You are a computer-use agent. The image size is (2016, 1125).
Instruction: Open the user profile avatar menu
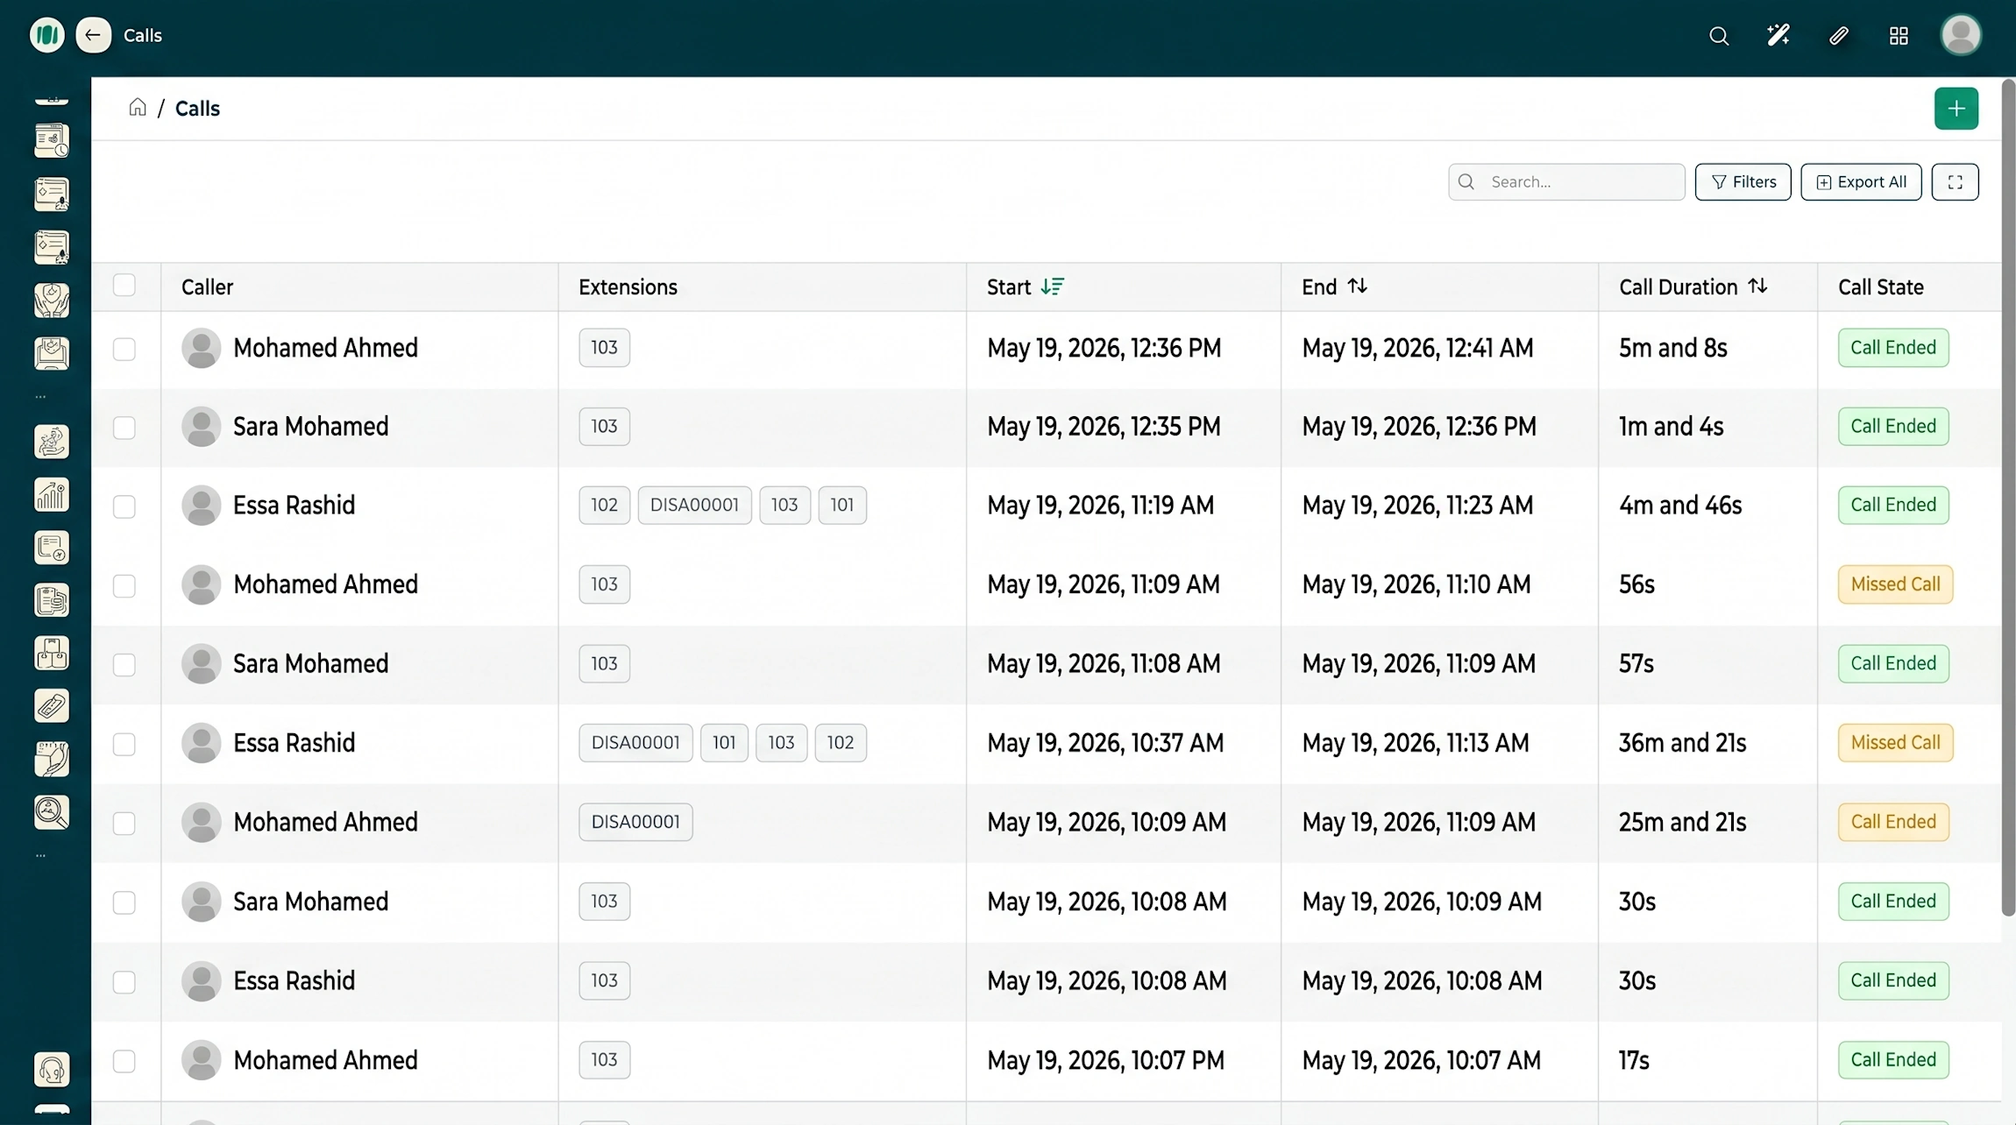(x=1961, y=35)
